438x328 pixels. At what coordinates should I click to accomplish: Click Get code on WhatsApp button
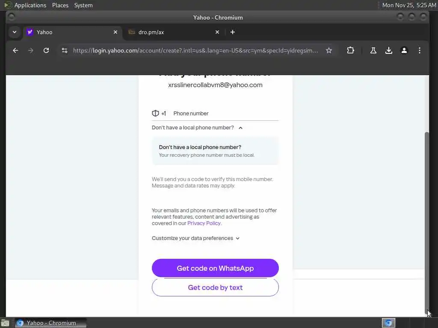[x=215, y=268]
